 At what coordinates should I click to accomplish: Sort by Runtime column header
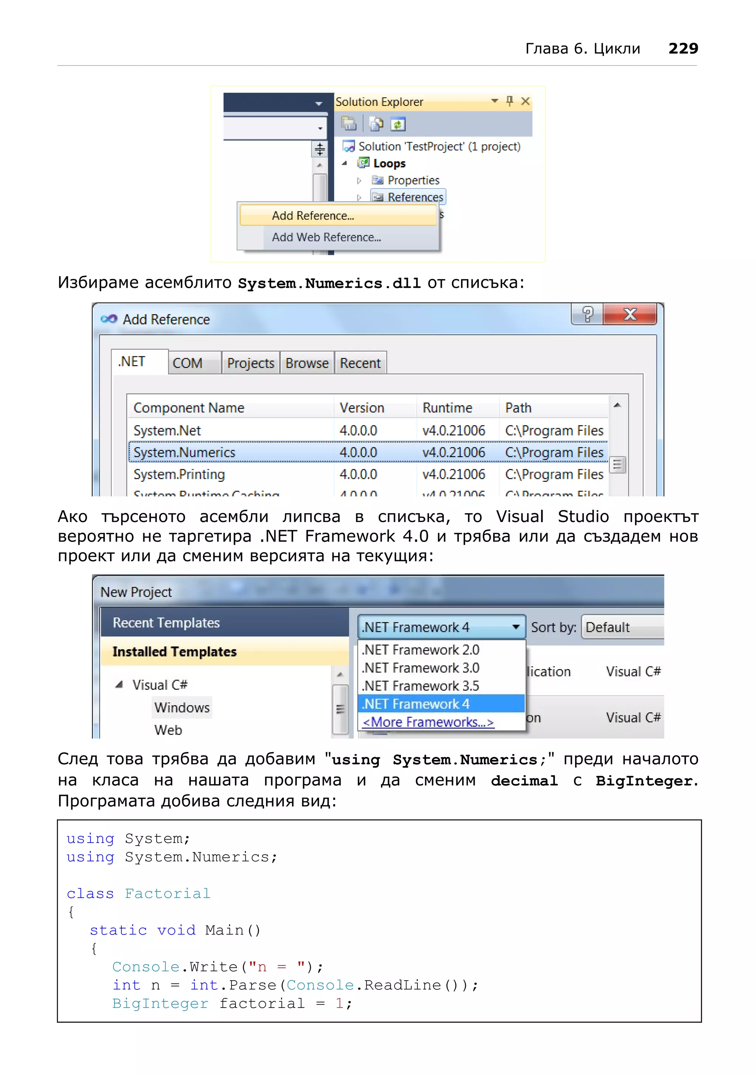[x=458, y=407]
